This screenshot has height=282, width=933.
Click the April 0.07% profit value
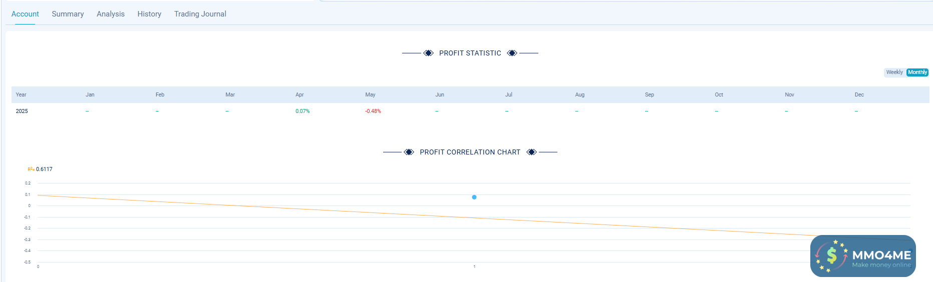pyautogui.click(x=302, y=111)
